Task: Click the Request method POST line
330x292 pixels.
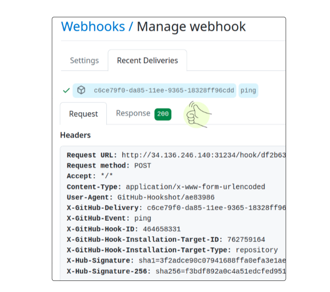Action: tap(109, 165)
